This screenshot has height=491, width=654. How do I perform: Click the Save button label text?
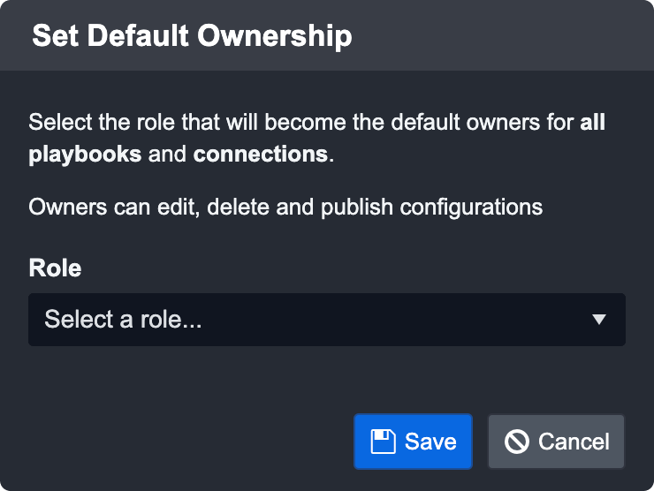pos(430,442)
